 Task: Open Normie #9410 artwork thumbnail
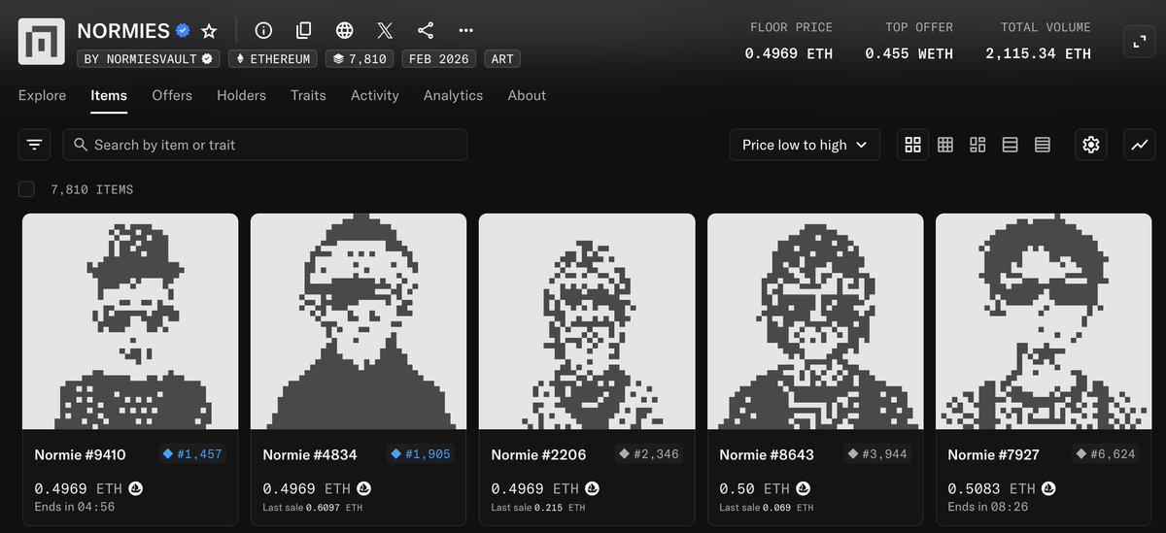(130, 321)
